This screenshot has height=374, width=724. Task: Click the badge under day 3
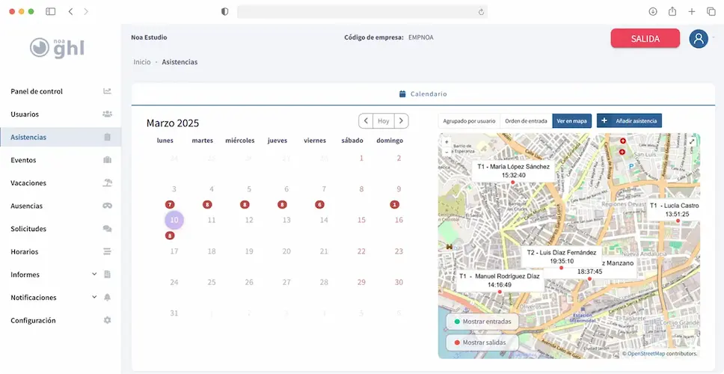[x=170, y=204]
